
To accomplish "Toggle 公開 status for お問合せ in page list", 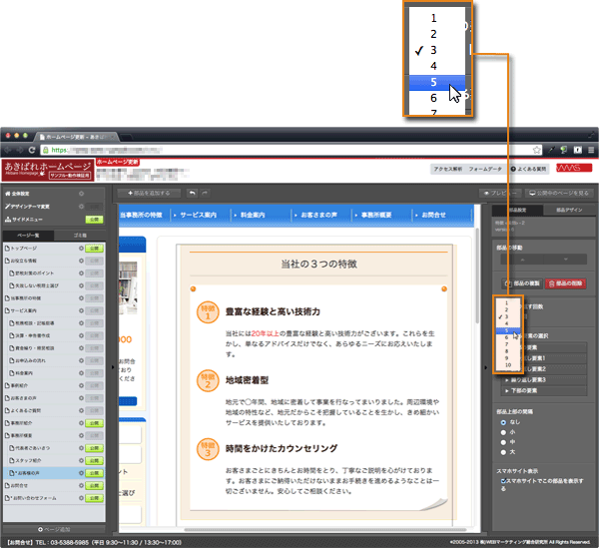I will pos(94,485).
